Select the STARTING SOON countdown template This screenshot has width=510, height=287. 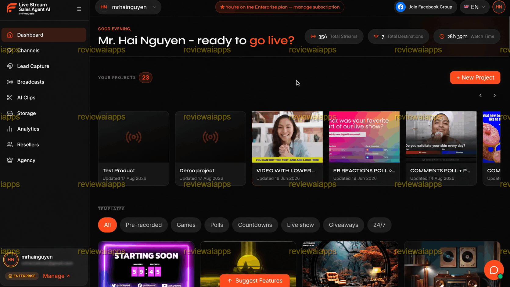(146, 264)
